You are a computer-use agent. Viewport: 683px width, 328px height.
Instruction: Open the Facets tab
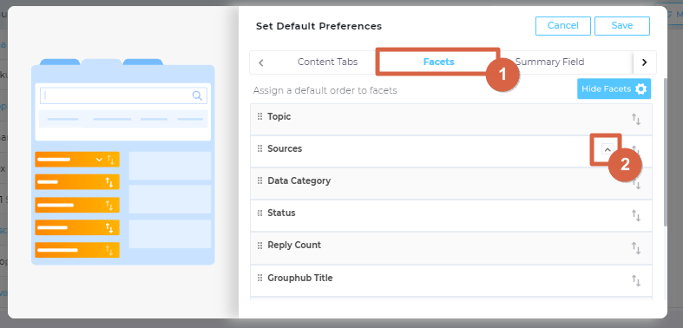(x=438, y=62)
